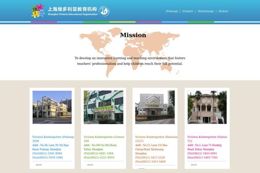Click the Xinzhuang Fax 5415 0469
The image size is (260, 173).
click(150, 162)
